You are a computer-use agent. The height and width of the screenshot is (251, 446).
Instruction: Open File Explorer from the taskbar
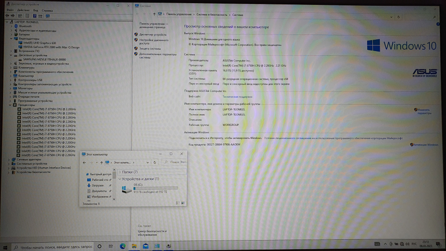point(134,246)
